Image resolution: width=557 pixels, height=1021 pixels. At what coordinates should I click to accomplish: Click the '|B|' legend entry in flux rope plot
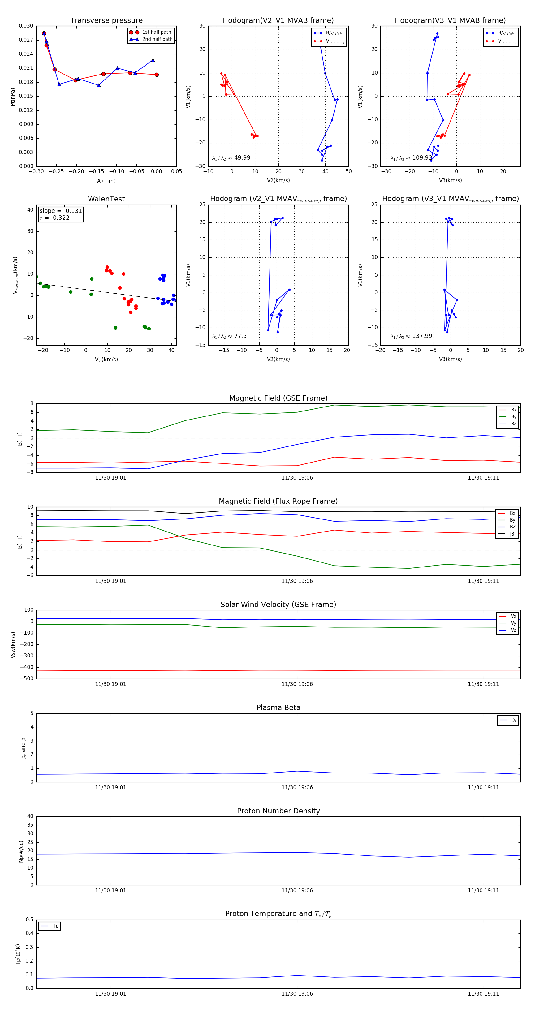[x=507, y=534]
